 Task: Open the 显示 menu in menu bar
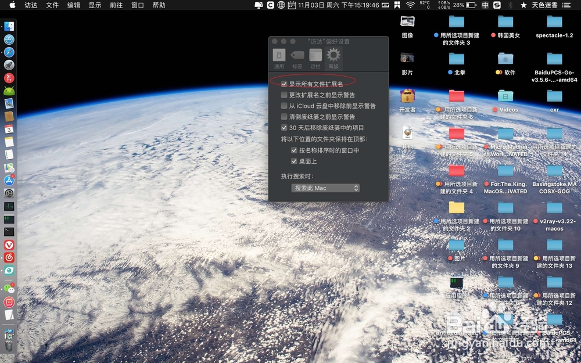95,5
